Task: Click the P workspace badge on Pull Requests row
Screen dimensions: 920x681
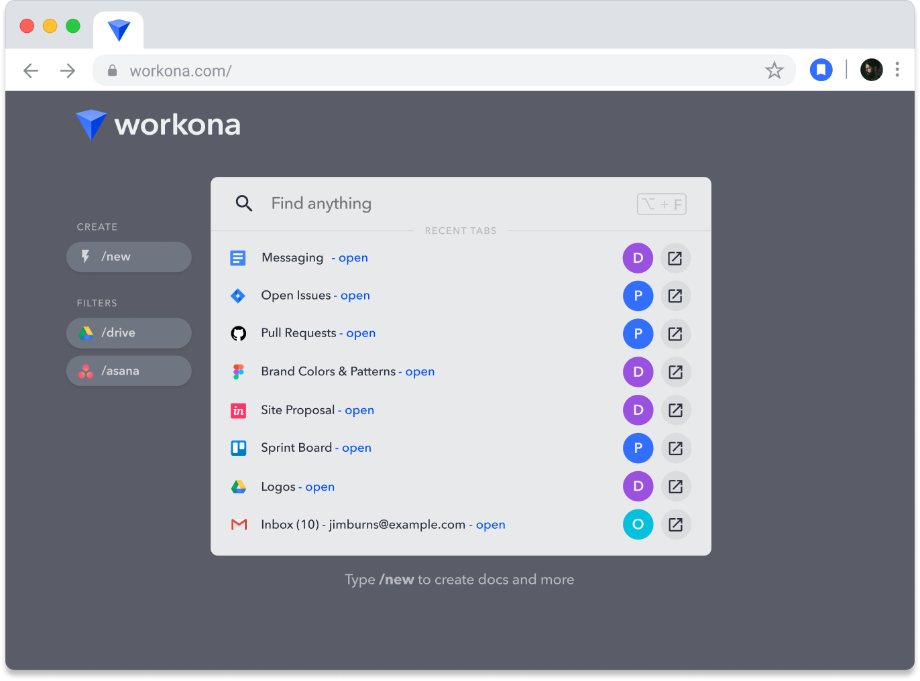Action: (638, 334)
